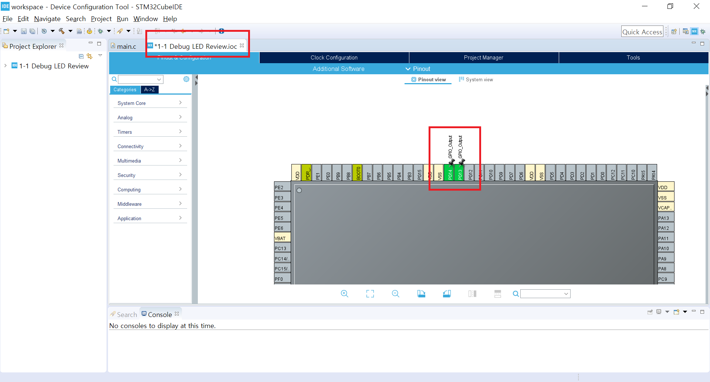
Task: Zoom in on the chip pinout
Action: 345,294
